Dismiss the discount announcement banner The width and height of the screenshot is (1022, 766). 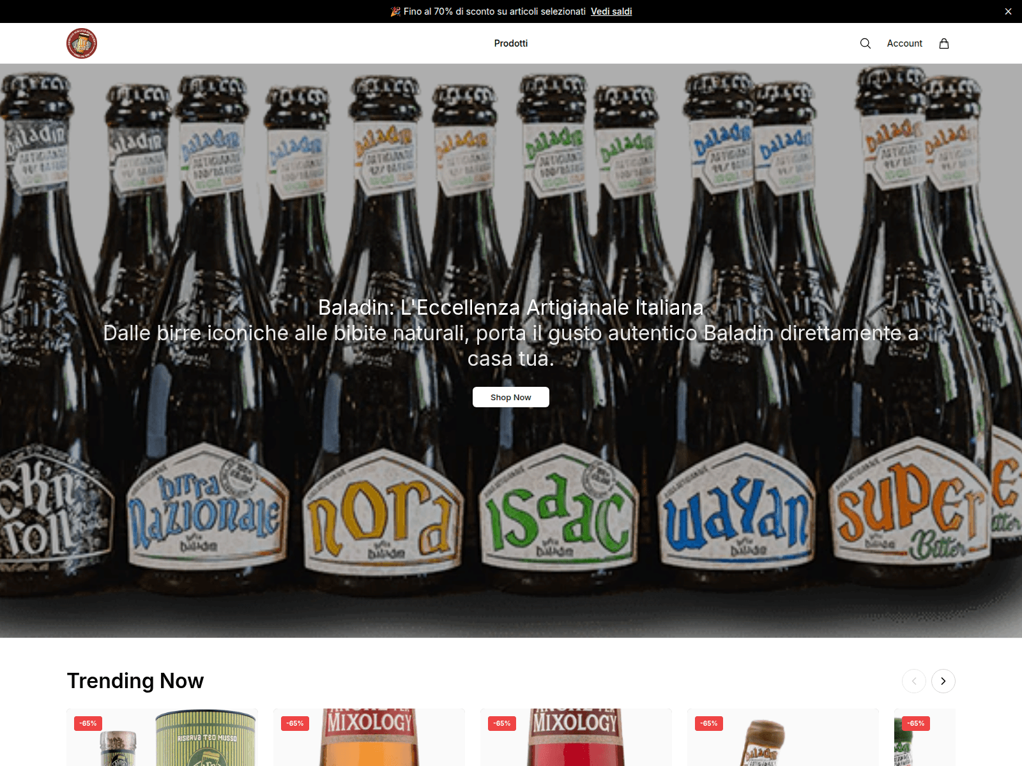tap(1008, 11)
